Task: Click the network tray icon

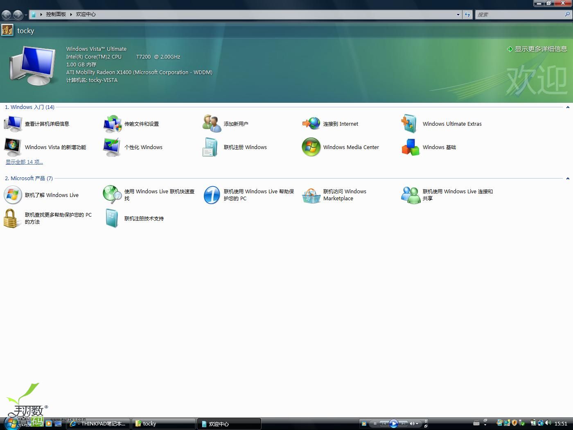Action: [x=541, y=423]
